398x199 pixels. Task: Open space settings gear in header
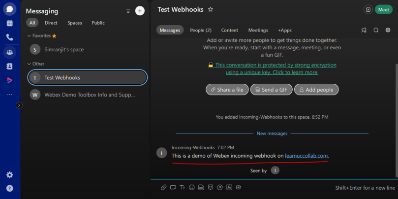pos(388,30)
